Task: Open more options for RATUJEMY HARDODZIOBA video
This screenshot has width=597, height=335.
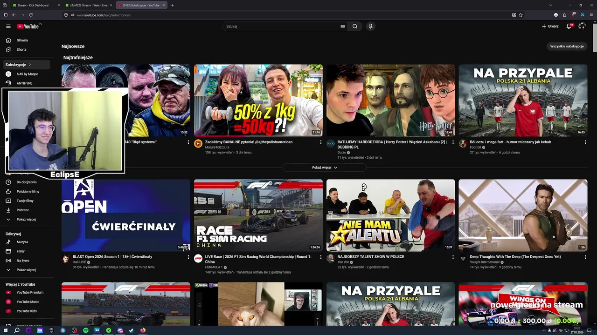Action: click(x=453, y=142)
